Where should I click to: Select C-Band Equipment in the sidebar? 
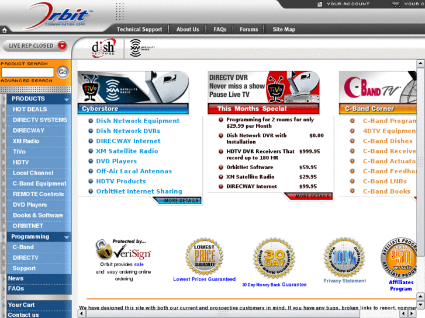pyautogui.click(x=39, y=183)
